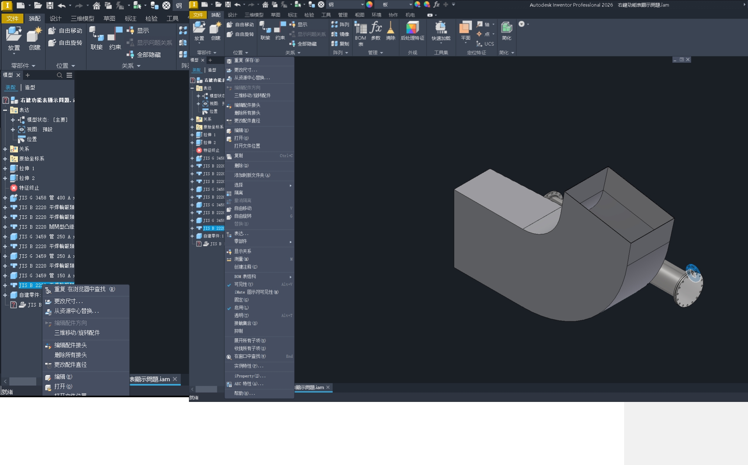Open the hamburger menu in enlarged 模型 browser
The height and width of the screenshot is (465, 748).
(69, 75)
